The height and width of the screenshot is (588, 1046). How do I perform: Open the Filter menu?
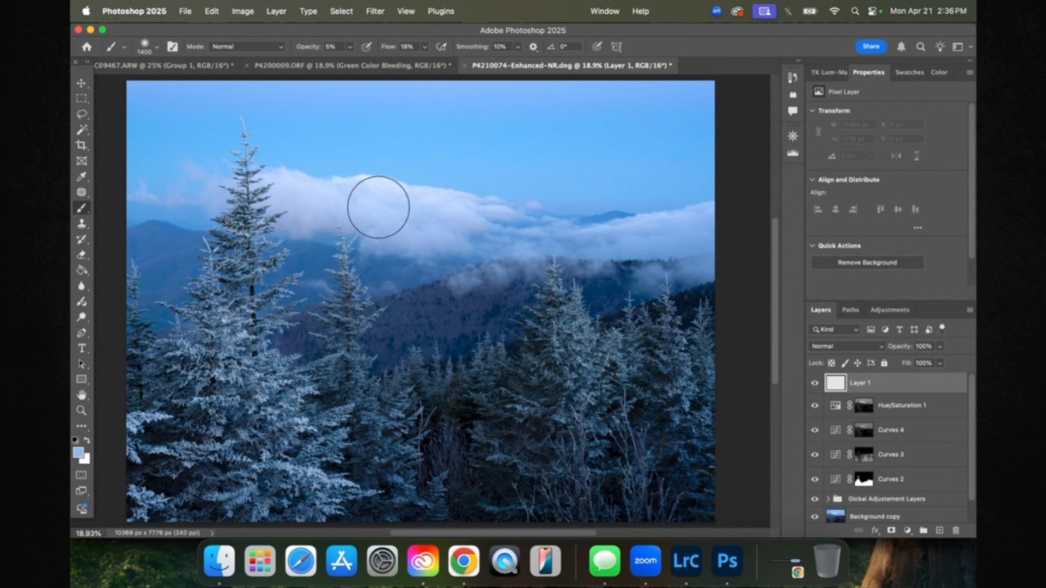pos(375,11)
